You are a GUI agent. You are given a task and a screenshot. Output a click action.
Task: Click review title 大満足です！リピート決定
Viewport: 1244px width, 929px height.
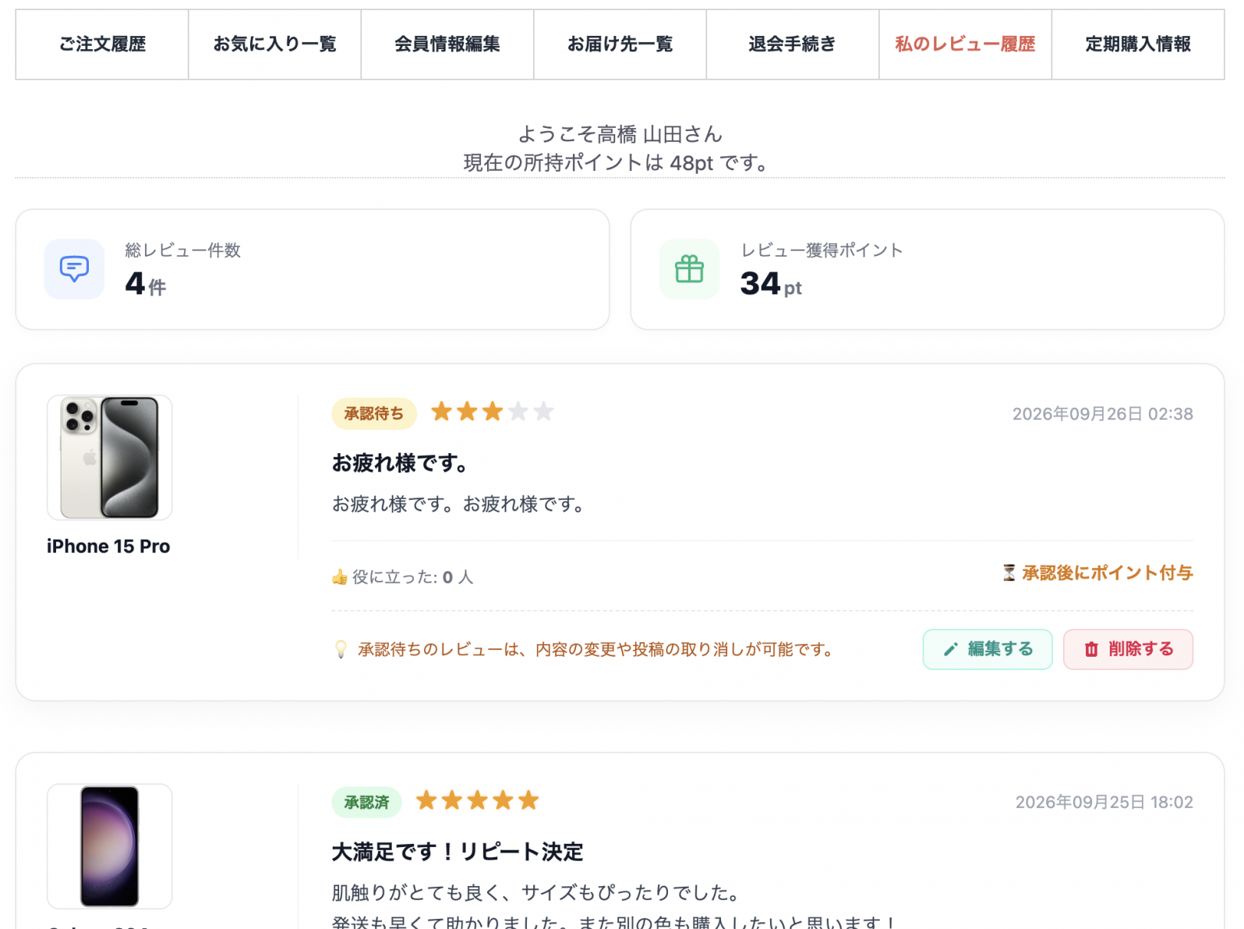click(x=458, y=852)
